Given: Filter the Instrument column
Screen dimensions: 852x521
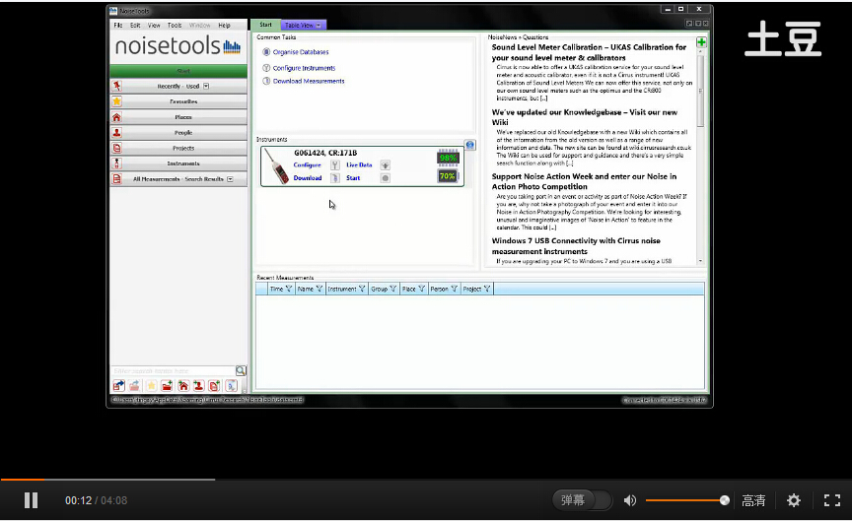Looking at the screenshot, I should point(362,289).
